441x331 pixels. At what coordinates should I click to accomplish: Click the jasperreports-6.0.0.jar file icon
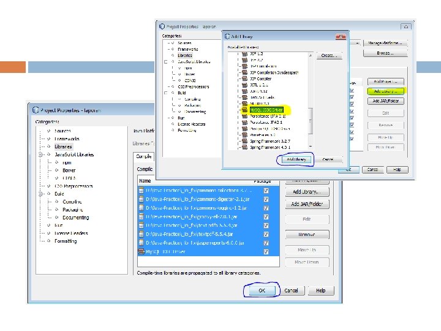click(x=141, y=243)
